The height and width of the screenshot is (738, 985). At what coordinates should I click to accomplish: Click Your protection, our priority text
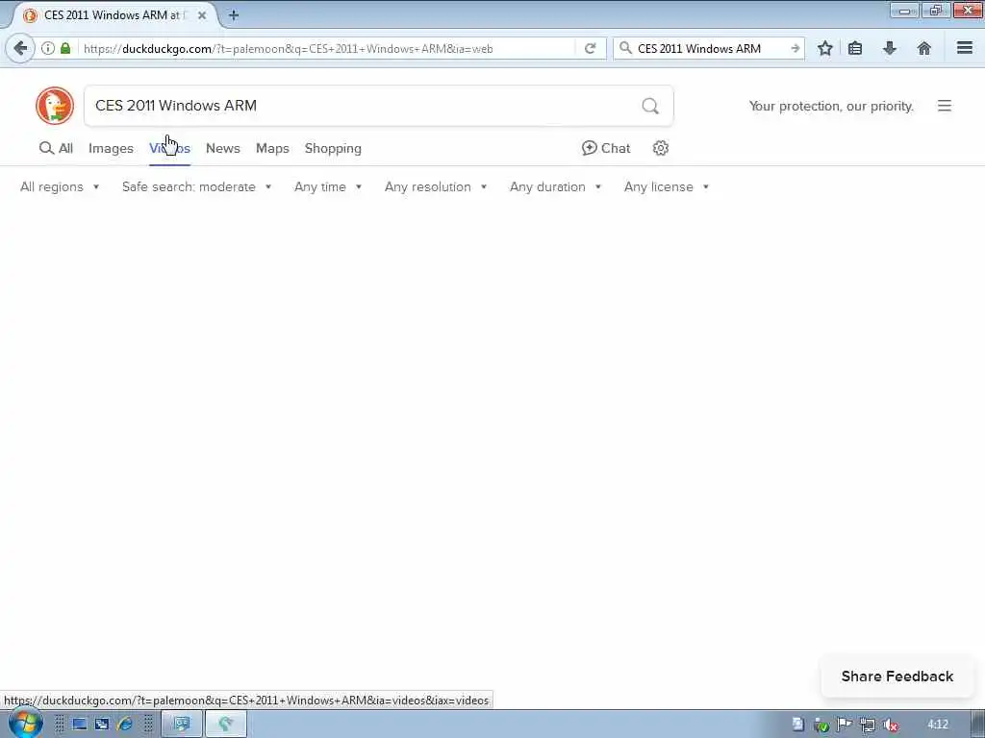(x=831, y=106)
